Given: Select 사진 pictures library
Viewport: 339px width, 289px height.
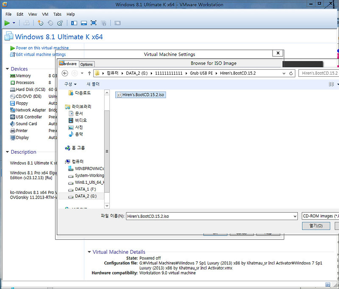Looking at the screenshot, I should (76, 127).
